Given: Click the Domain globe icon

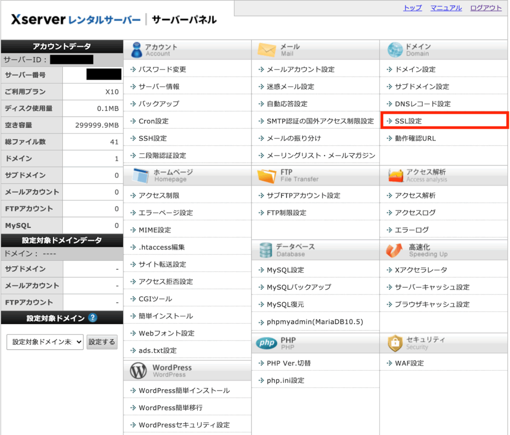Looking at the screenshot, I should [x=394, y=50].
